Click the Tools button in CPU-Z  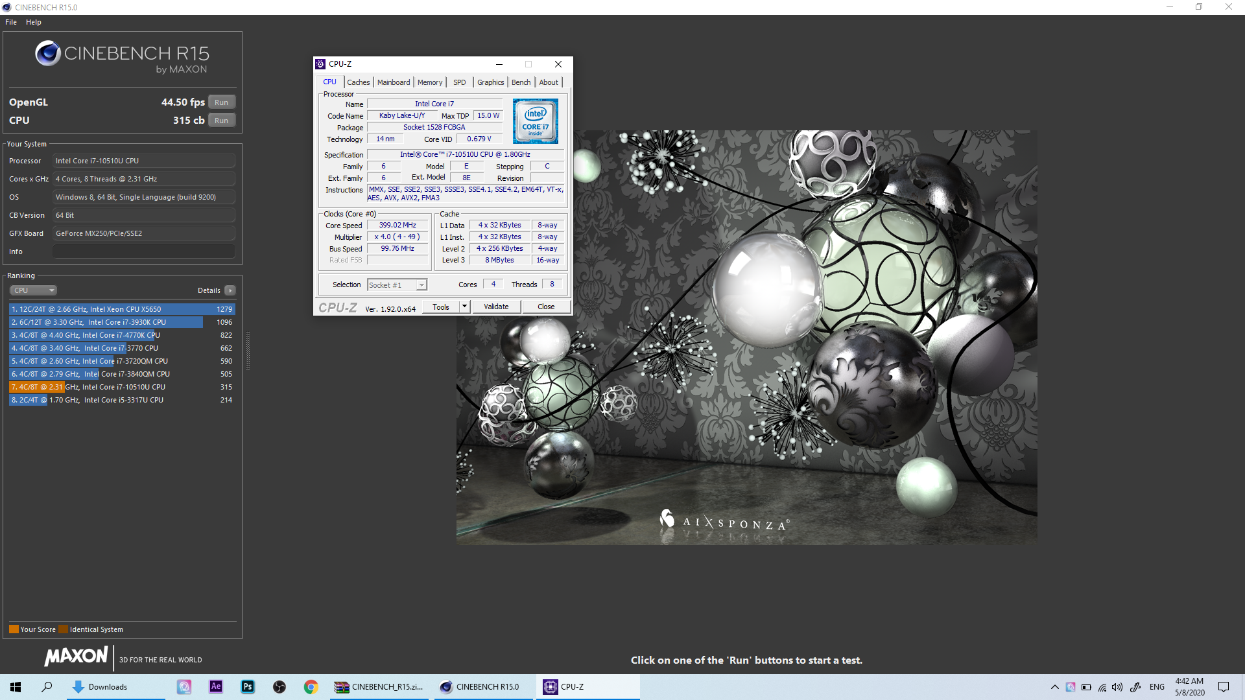(x=441, y=307)
